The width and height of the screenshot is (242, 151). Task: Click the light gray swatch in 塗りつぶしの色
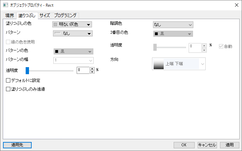[x=55, y=24]
